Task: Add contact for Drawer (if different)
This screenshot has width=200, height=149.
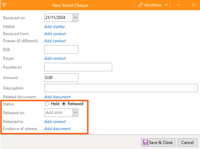Action: click(55, 41)
